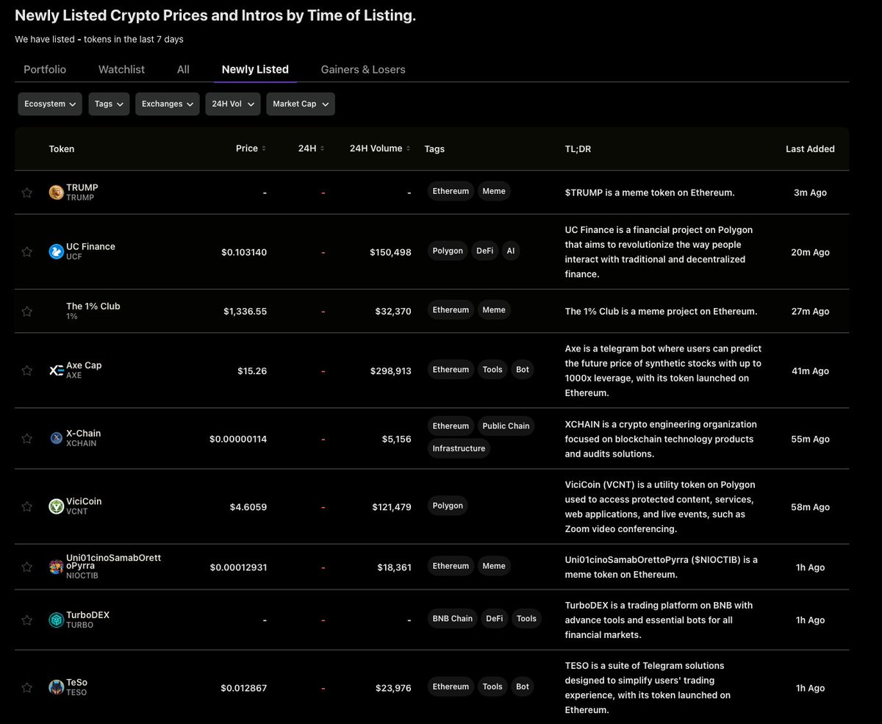This screenshot has height=724, width=882.
Task: Toggle the star for Axe Cap
Action: [27, 370]
